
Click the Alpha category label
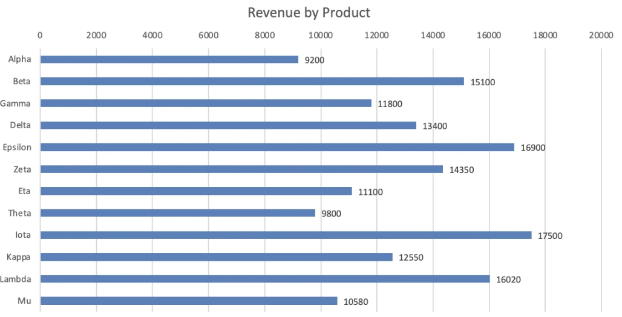tap(19, 59)
